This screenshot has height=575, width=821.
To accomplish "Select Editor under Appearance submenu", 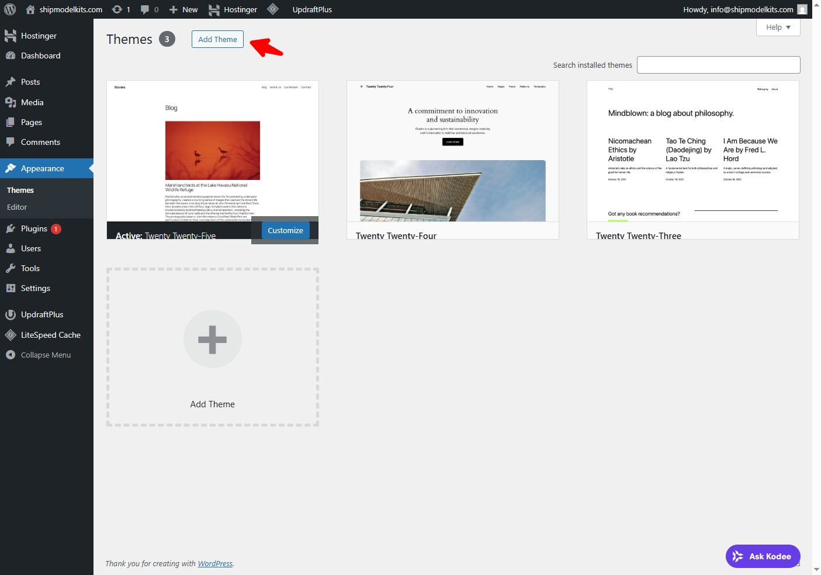I will coord(17,207).
